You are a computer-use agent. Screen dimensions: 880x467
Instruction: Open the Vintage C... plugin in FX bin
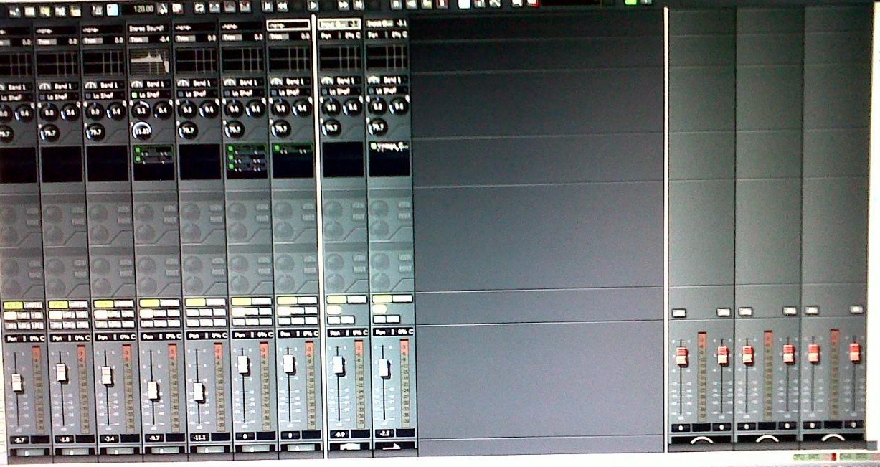(393, 146)
